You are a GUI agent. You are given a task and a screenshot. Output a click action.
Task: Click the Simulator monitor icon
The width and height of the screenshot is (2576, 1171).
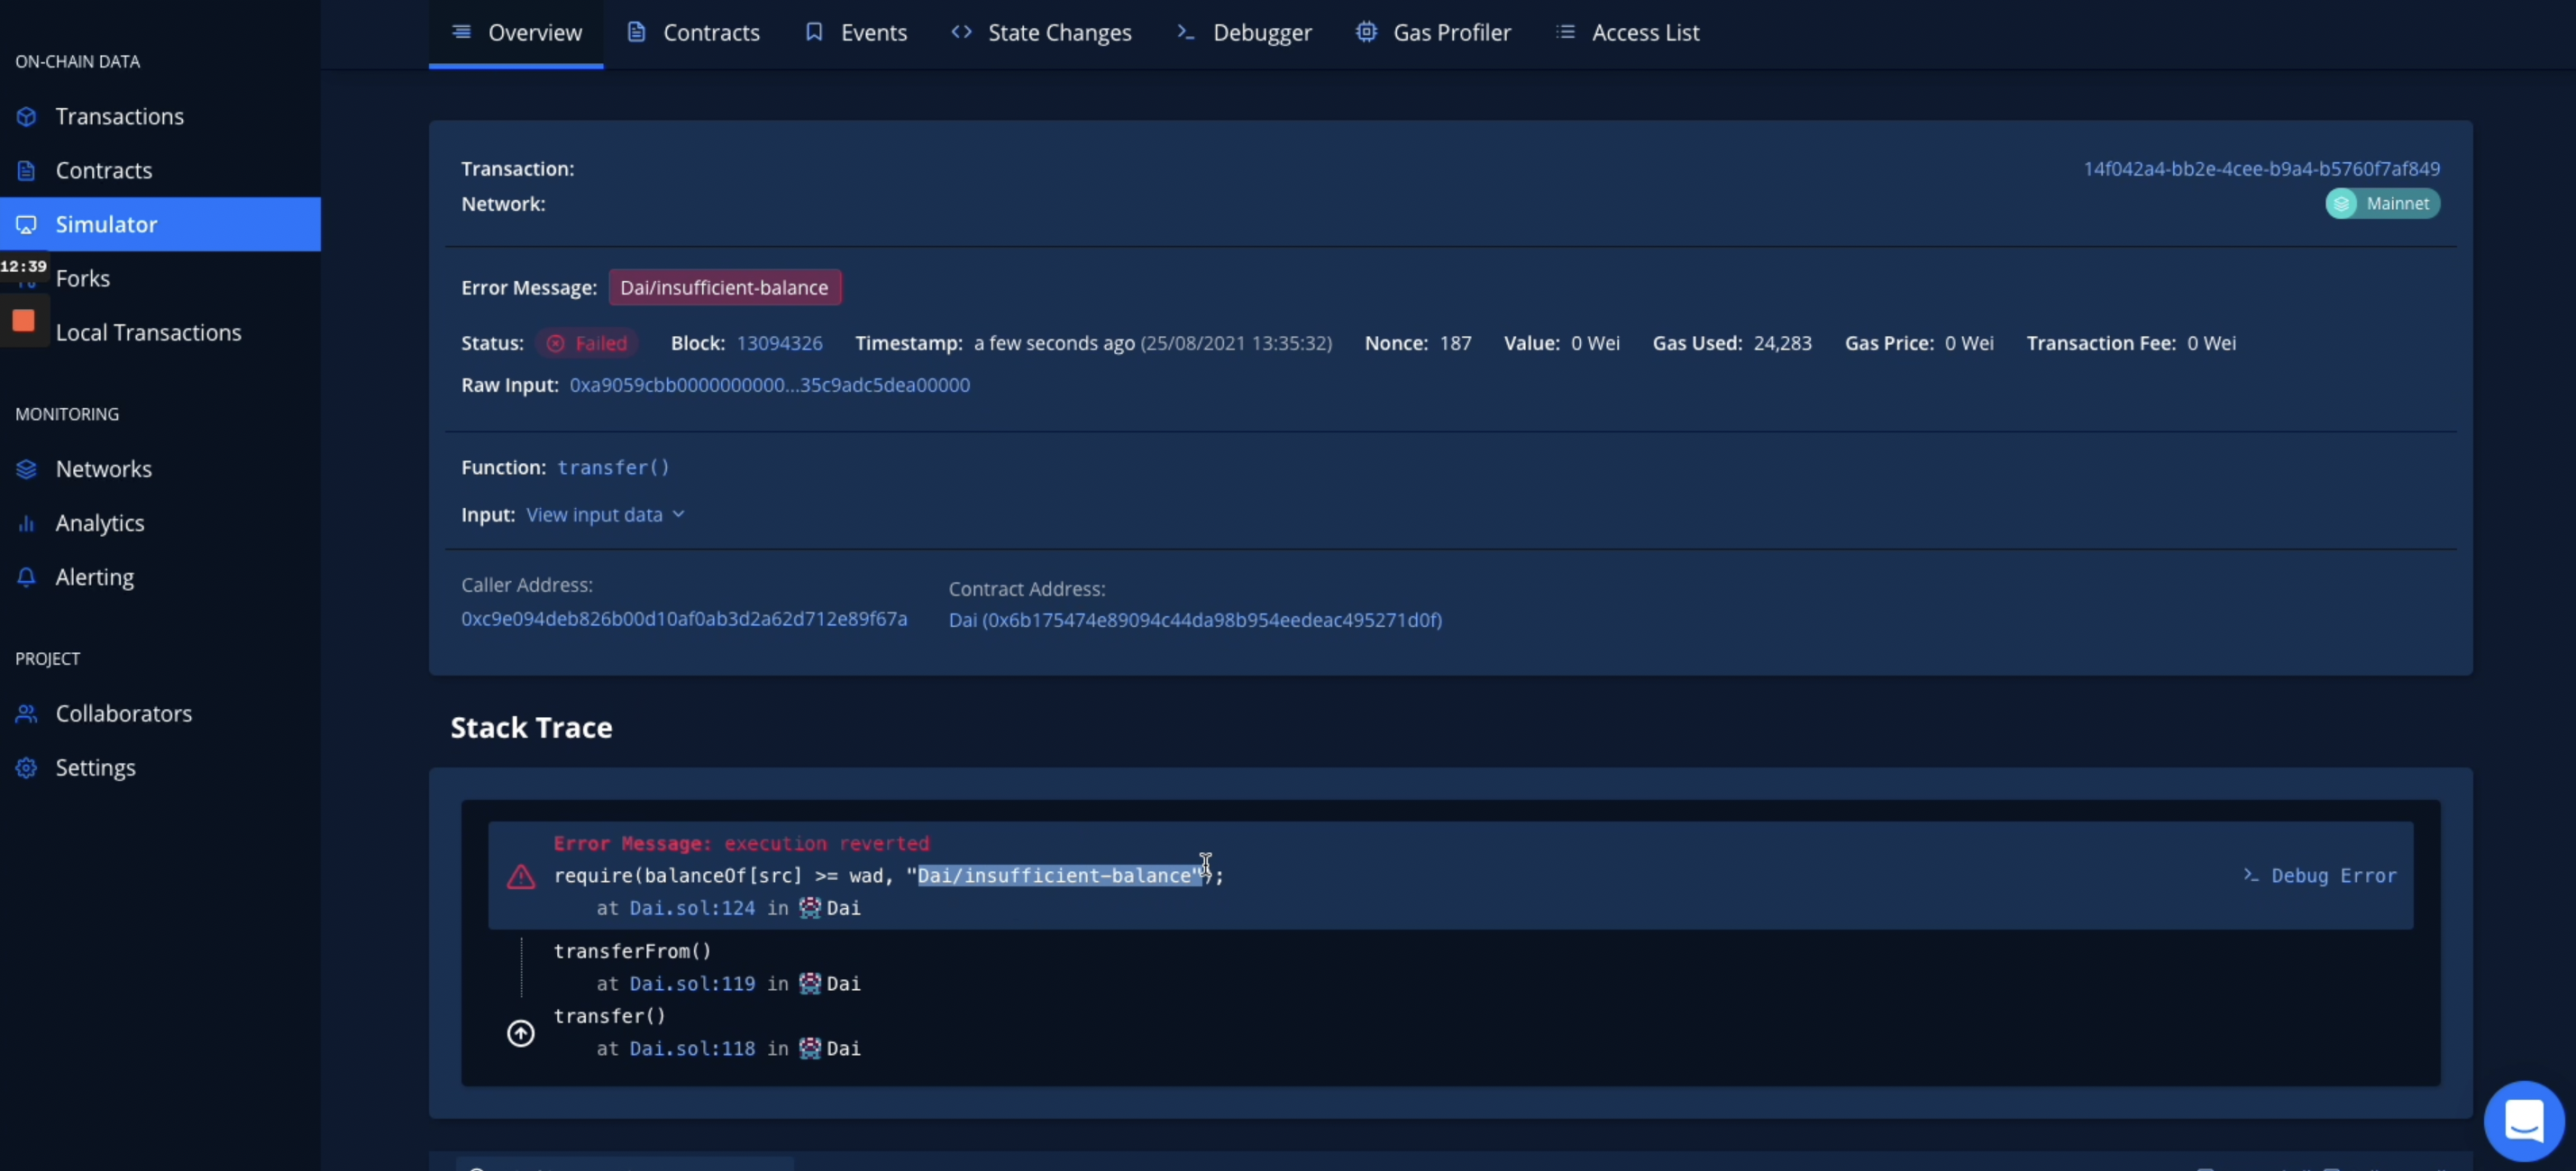pyautogui.click(x=27, y=225)
